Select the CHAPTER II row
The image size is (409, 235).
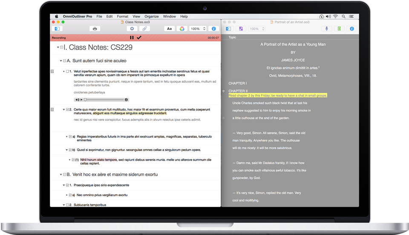238,91
